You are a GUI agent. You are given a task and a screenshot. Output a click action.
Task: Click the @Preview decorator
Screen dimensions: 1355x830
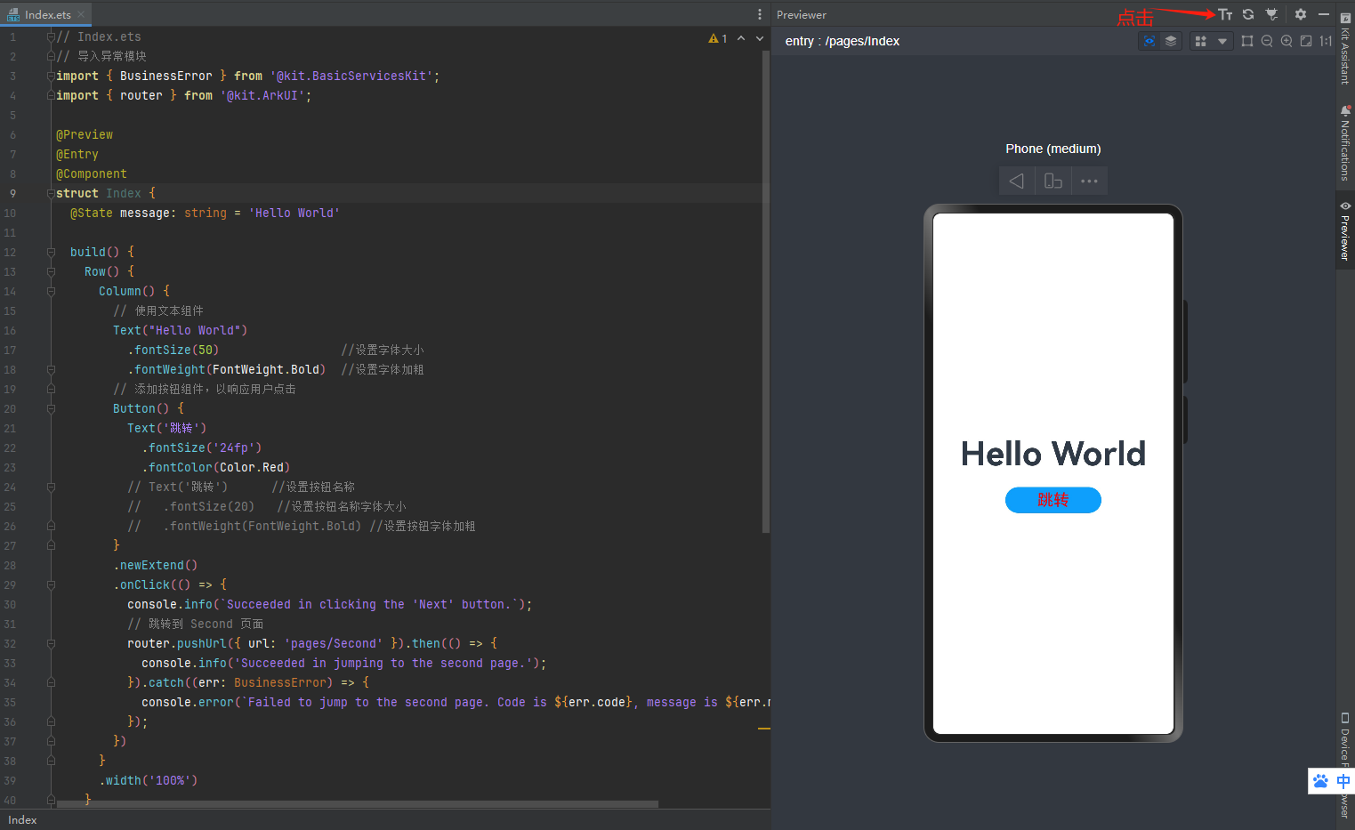point(85,134)
